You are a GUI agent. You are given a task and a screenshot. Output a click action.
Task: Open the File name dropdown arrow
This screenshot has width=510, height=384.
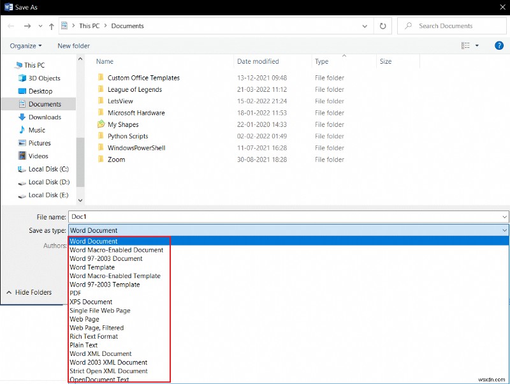[503, 217]
